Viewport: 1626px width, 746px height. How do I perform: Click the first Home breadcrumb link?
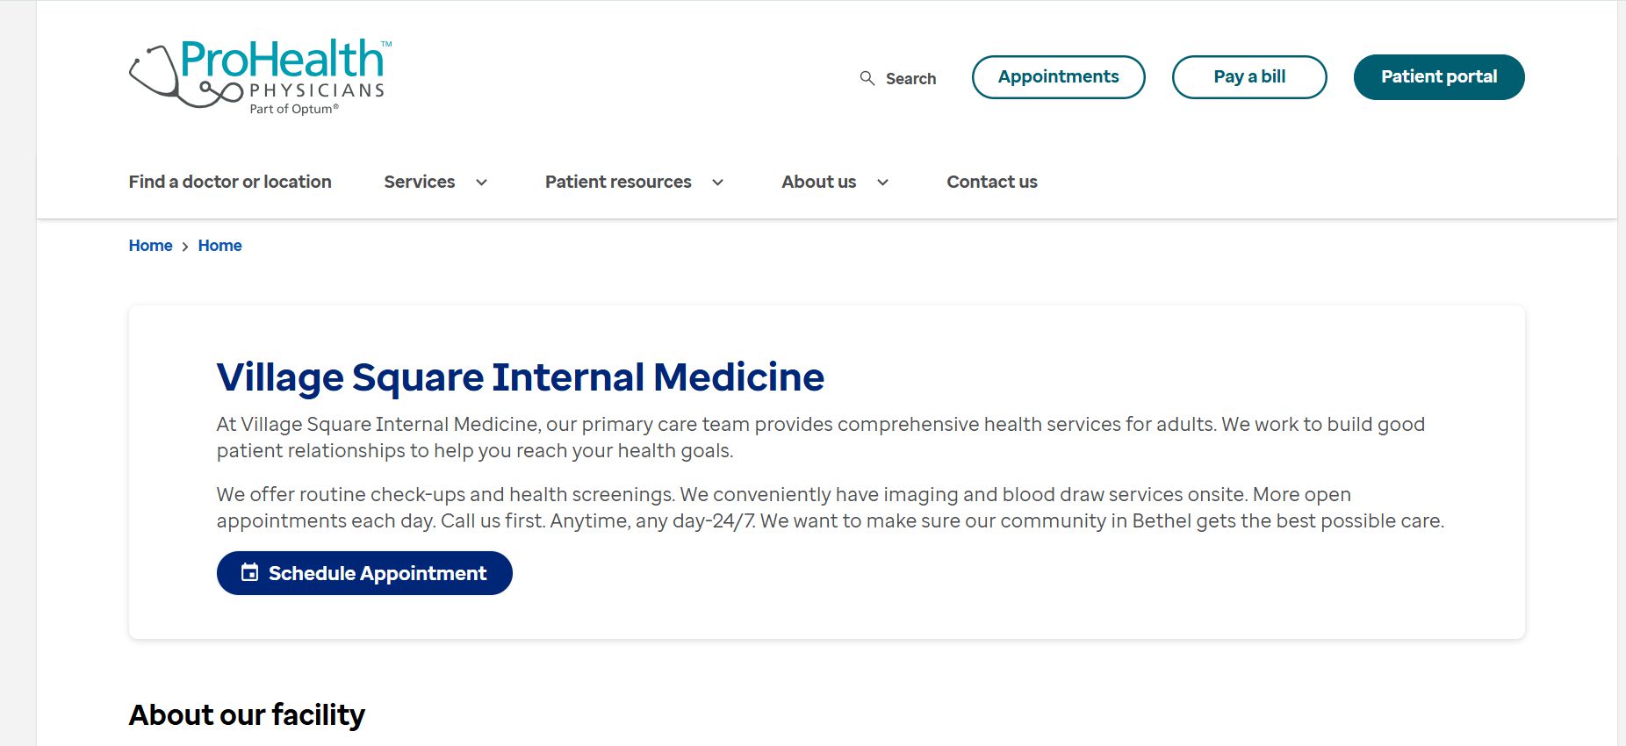pos(150,246)
